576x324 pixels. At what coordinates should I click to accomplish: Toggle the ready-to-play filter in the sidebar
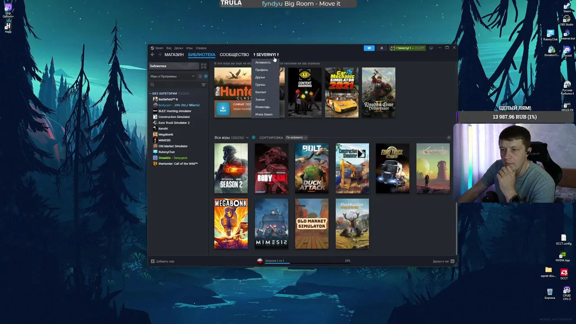(206, 76)
